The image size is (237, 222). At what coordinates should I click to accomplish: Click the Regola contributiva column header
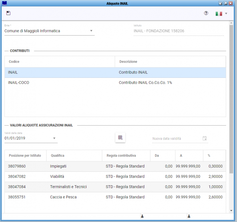[x=121, y=155]
